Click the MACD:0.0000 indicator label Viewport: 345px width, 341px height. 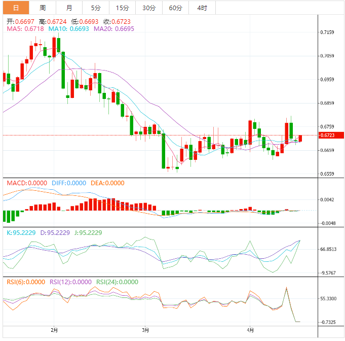click(x=27, y=183)
